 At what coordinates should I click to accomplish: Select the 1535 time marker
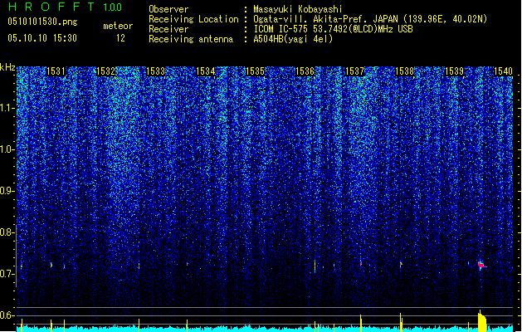tap(255, 71)
